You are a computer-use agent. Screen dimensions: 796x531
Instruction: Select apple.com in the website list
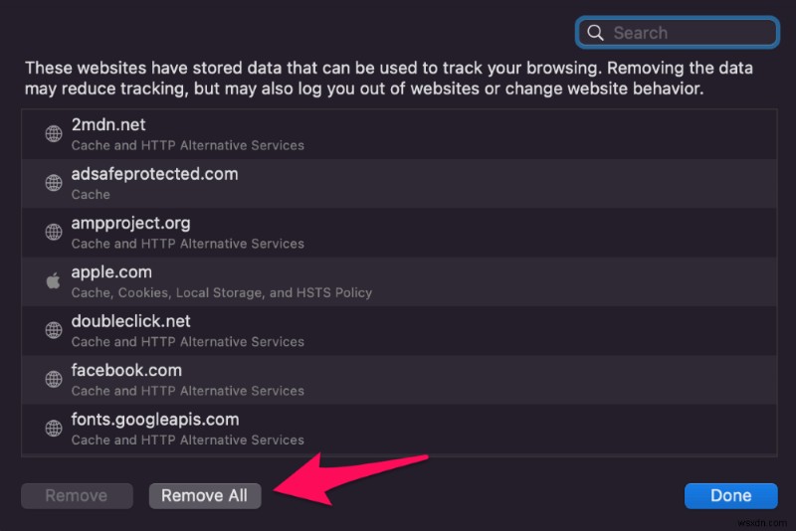[x=399, y=282]
